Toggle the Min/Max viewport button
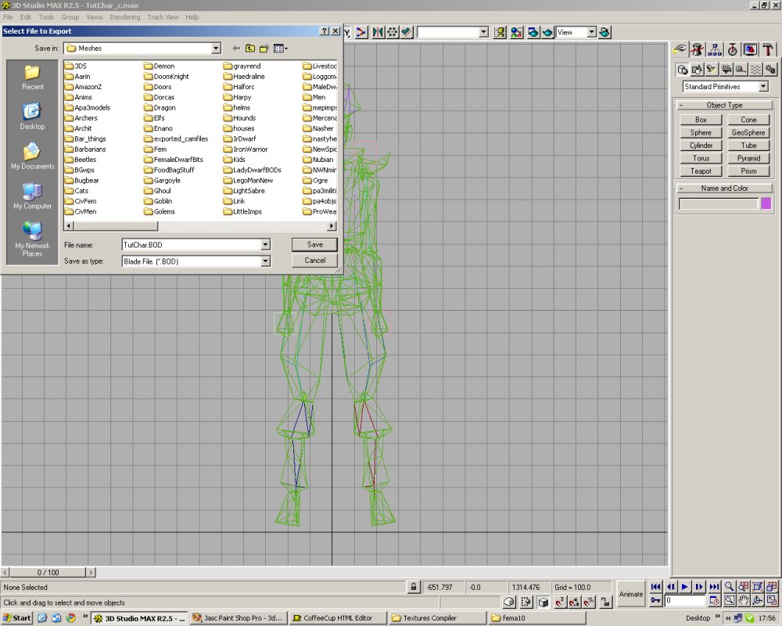 [772, 600]
